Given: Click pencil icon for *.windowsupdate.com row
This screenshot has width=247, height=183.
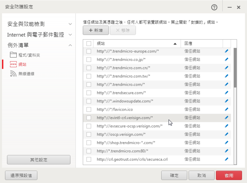Looking at the screenshot, I should [x=227, y=101].
